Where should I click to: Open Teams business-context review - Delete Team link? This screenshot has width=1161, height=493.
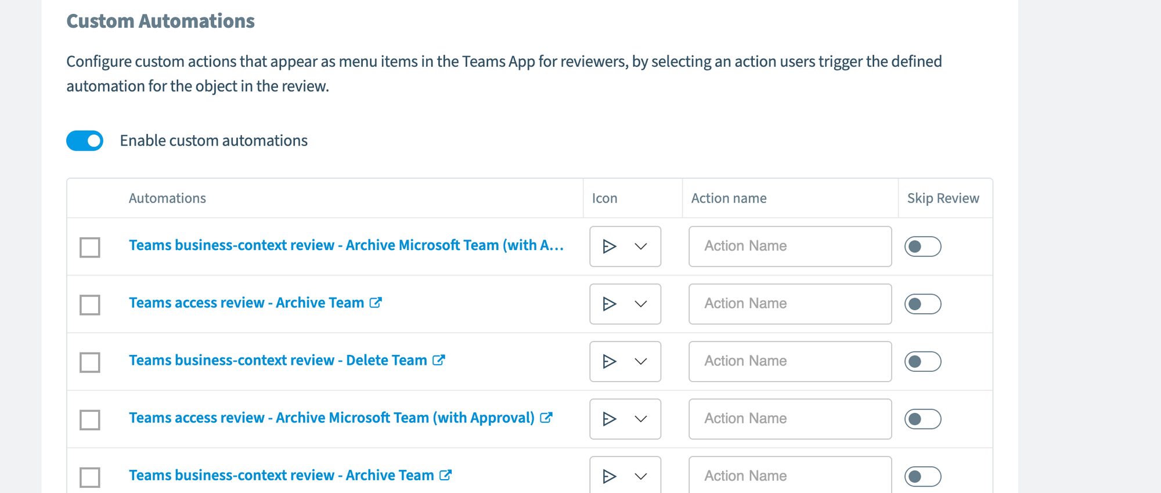point(277,360)
